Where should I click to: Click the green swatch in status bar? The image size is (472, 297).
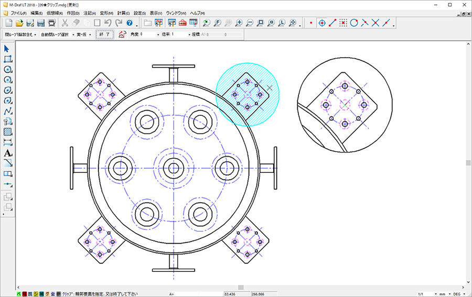tap(19, 294)
